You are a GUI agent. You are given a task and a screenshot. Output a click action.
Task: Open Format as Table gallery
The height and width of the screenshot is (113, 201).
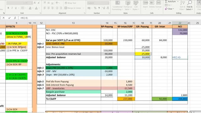(x=128, y=6)
